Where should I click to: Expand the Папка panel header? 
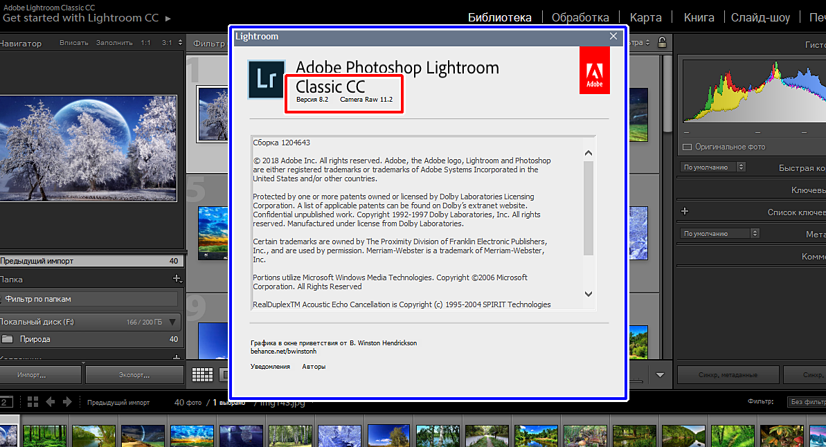[x=11, y=280]
